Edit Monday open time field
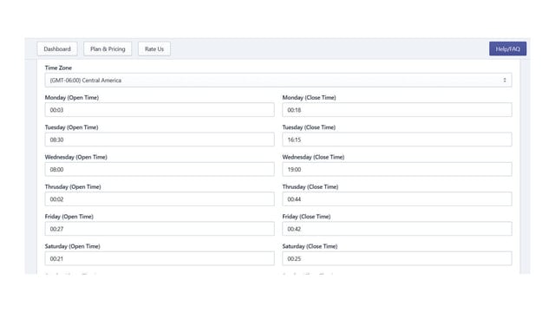This screenshot has height=312, width=555. pos(160,110)
